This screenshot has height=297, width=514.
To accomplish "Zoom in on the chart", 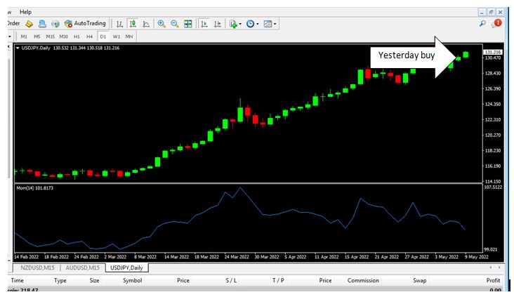I will (162, 24).
